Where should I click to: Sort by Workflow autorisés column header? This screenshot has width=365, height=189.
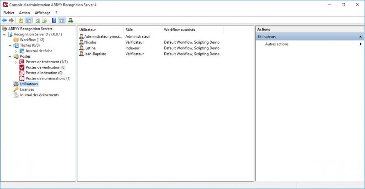click(x=193, y=30)
